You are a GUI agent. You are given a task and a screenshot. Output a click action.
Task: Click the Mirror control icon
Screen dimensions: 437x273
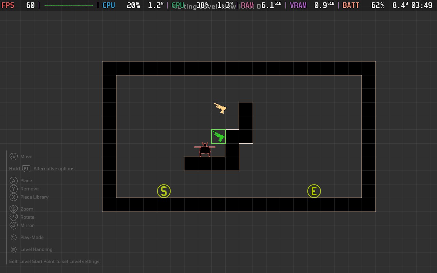coord(14,225)
